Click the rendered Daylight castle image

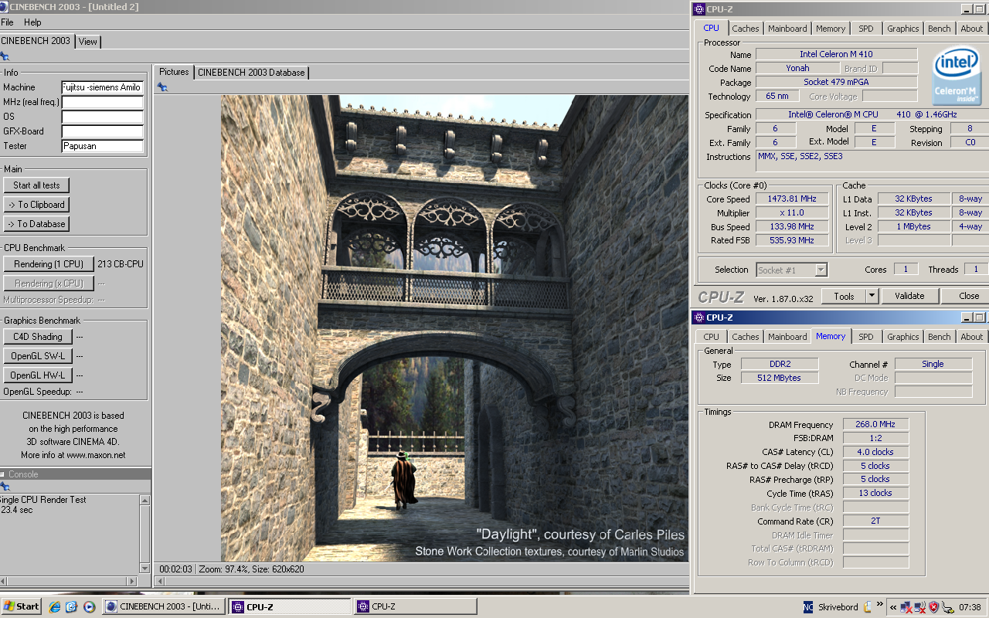click(x=454, y=328)
